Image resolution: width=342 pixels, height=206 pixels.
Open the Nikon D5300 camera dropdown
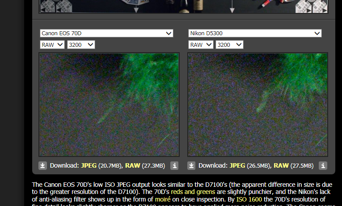pos(255,33)
